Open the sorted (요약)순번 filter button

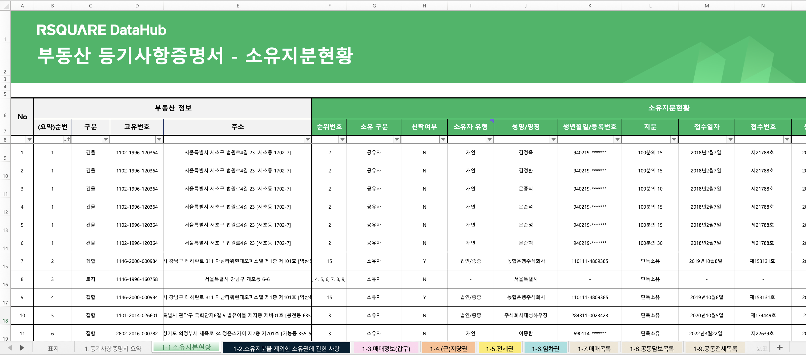67,139
